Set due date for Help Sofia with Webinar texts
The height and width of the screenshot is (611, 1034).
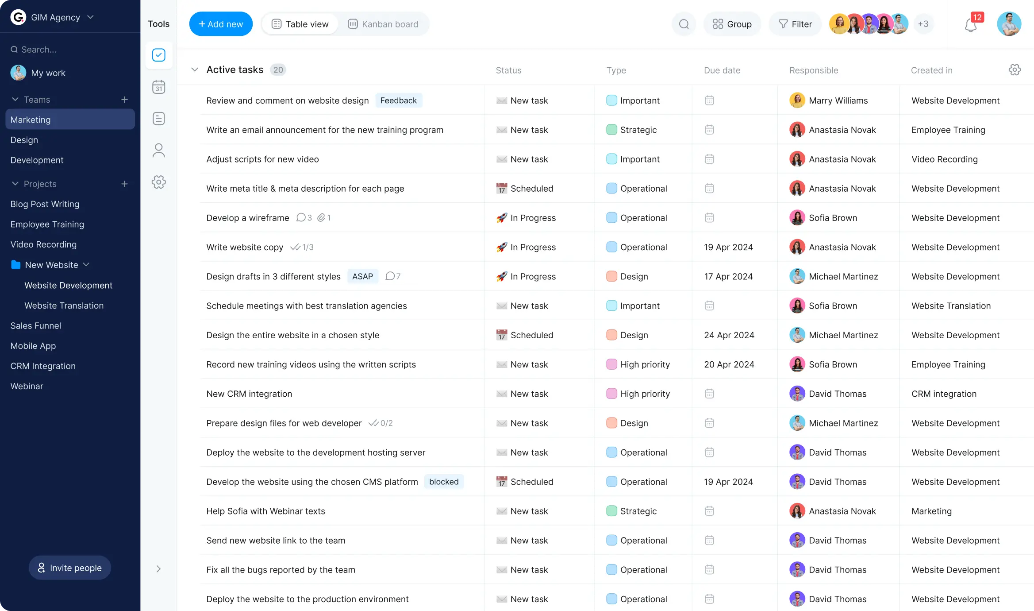click(709, 511)
